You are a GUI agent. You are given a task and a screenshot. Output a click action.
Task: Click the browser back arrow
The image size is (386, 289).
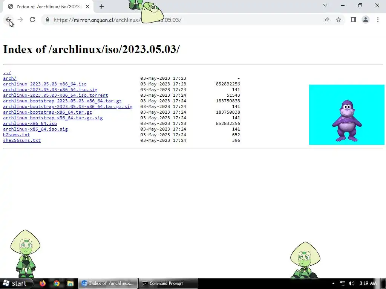(8, 20)
